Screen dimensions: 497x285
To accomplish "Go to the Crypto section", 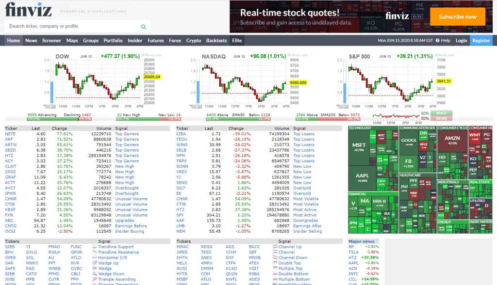I will coord(193,41).
